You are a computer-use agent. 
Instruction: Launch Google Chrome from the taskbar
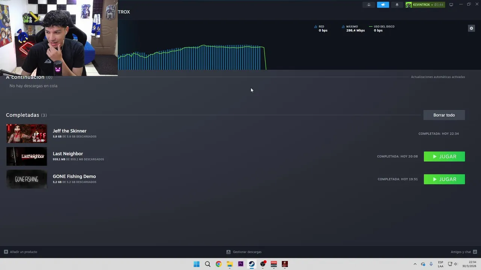point(218,264)
